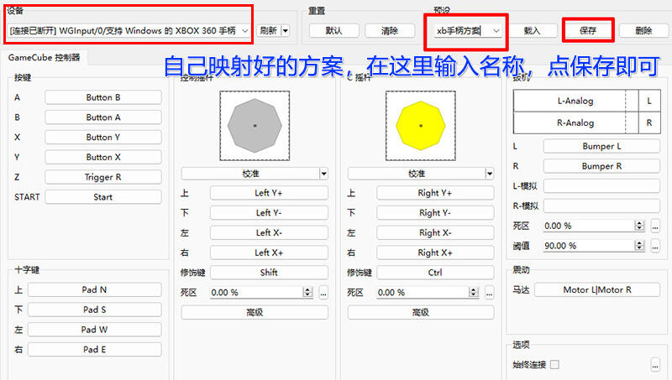Click the START mapping Start button
672x380 pixels.
(x=103, y=197)
